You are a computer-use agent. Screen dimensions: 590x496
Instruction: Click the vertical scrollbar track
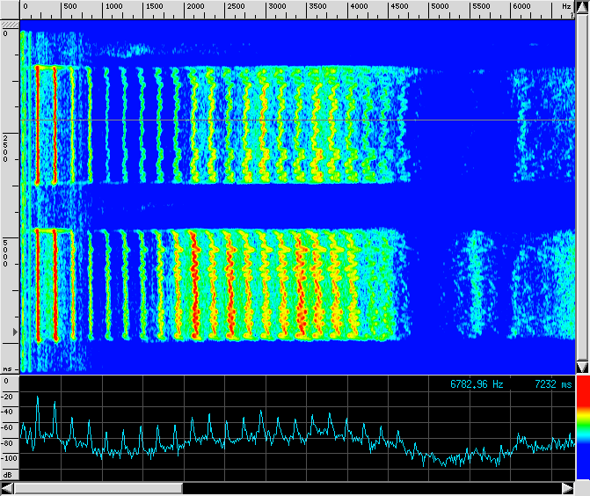tap(582, 185)
